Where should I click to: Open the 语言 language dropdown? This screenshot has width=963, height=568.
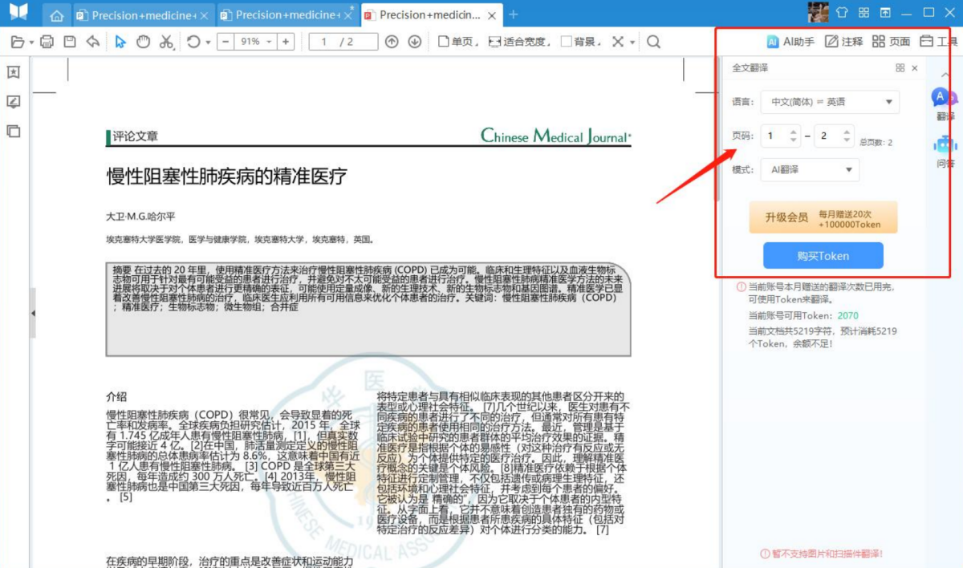pos(830,102)
